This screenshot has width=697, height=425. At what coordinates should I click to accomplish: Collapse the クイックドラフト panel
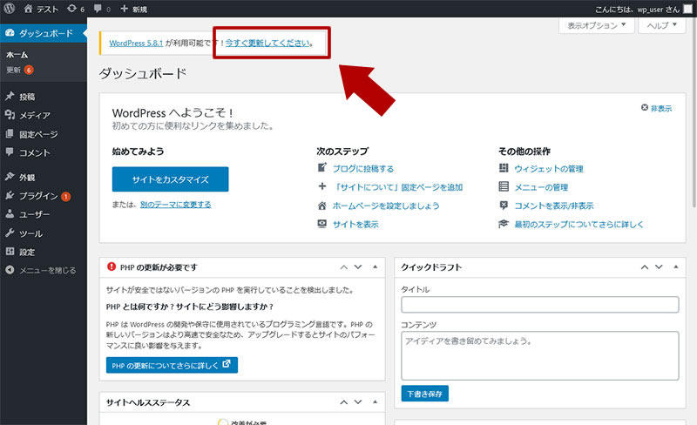676,267
